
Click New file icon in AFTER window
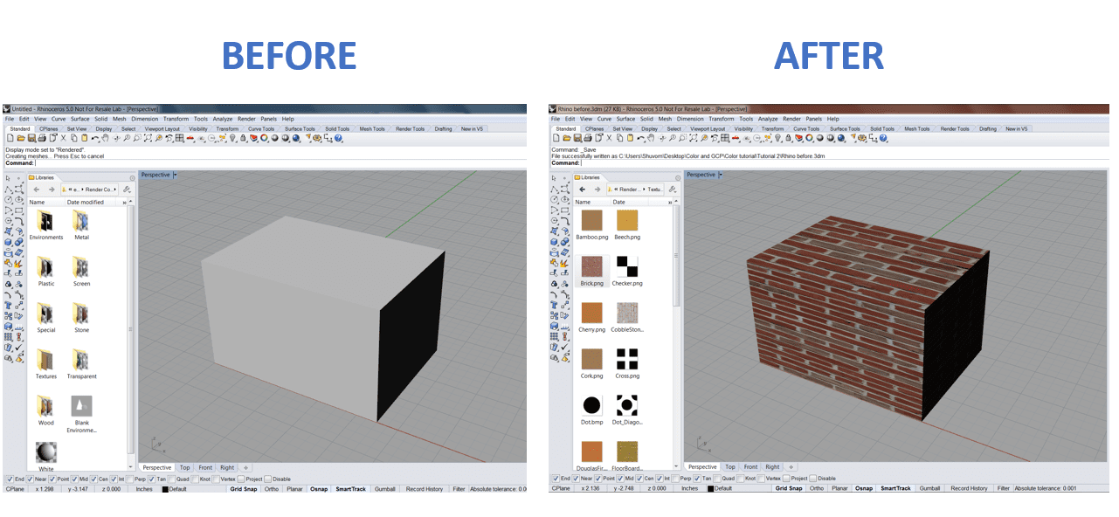tap(556, 138)
